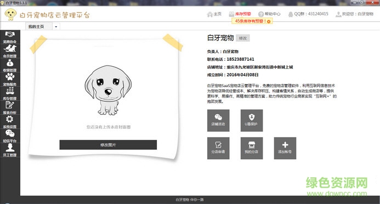Open the 分店申请 tile
The height and width of the screenshot is (204, 380).
point(218,148)
